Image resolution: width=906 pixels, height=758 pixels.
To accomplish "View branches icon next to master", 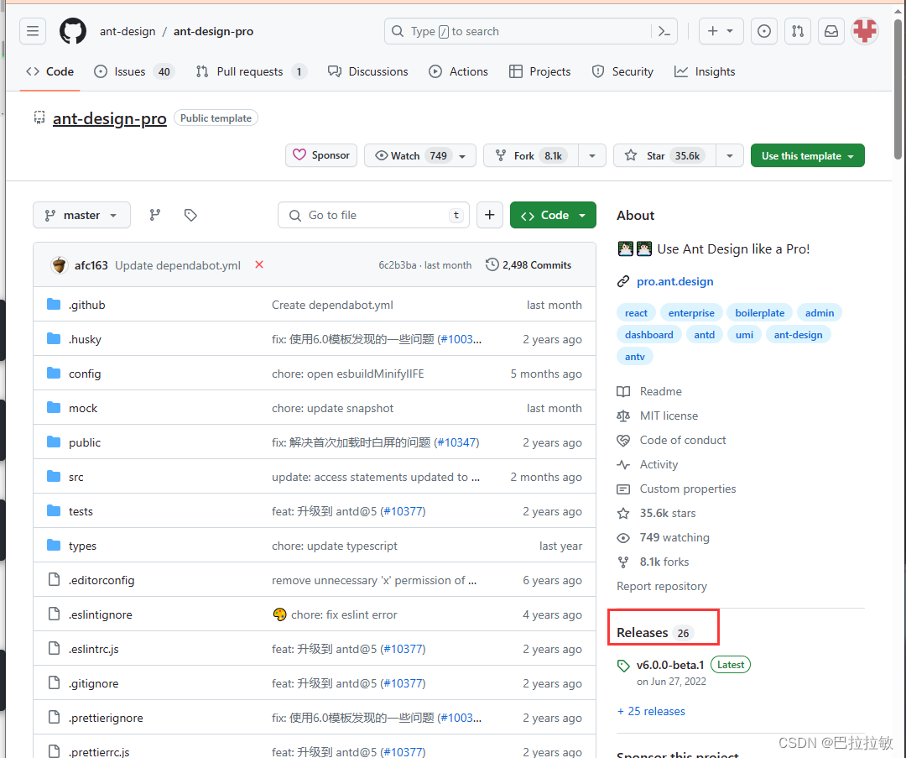I will click(x=155, y=215).
